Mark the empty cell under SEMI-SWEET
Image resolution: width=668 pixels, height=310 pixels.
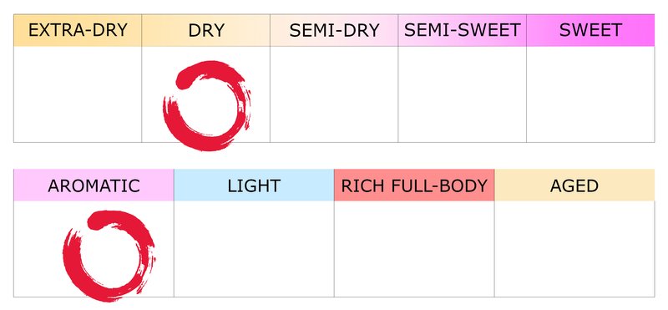463,94
